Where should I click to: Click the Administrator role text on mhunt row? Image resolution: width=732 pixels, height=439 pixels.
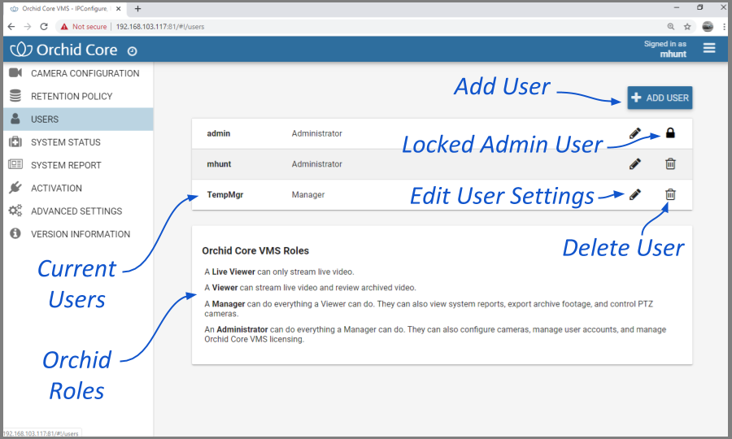coord(317,164)
